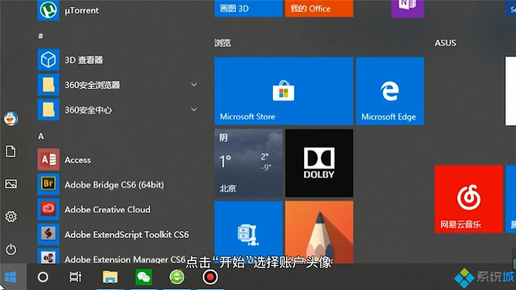Open the 我的 Office tile
This screenshot has width=516, height=290.
click(319, 8)
